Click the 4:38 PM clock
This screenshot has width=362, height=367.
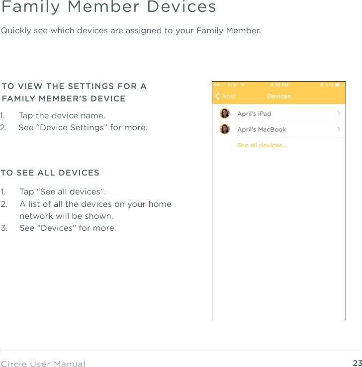pos(279,85)
